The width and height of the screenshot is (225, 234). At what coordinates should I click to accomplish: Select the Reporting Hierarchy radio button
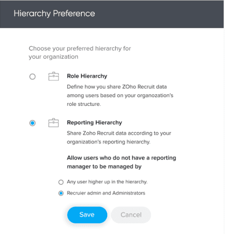[32, 123]
